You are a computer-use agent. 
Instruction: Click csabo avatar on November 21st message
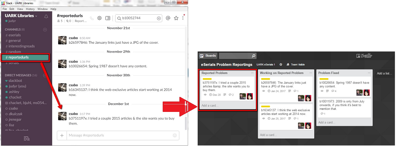pos(62,40)
